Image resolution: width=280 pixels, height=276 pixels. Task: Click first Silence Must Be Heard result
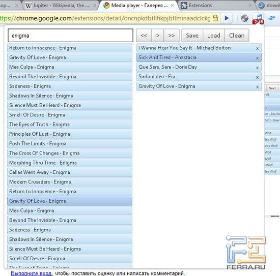70,105
